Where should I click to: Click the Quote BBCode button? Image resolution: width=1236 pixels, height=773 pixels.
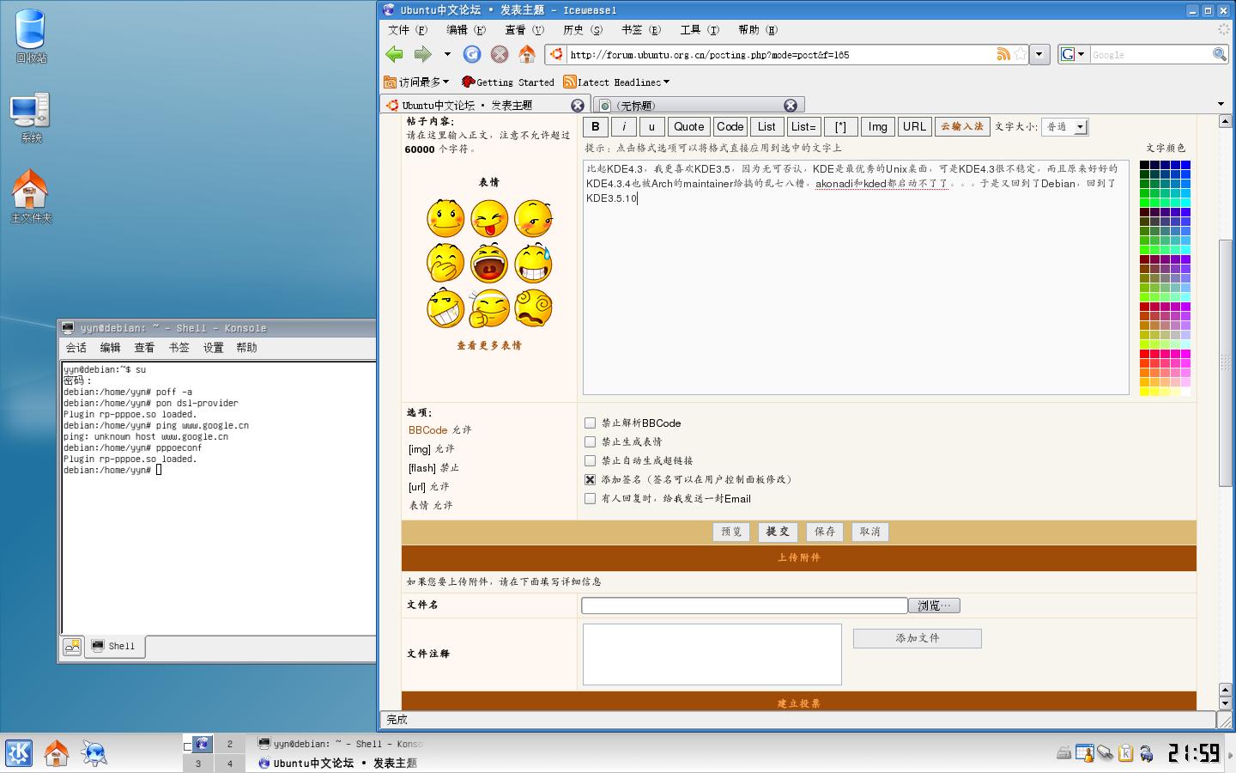pos(688,126)
